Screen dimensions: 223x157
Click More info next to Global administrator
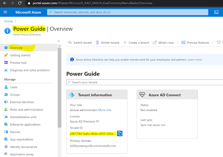pyautogui.click(x=105, y=110)
